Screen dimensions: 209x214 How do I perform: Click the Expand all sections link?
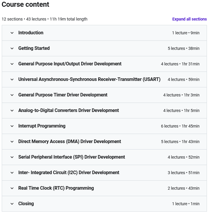[x=189, y=19]
